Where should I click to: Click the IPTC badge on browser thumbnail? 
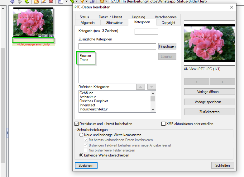coord(45,36)
